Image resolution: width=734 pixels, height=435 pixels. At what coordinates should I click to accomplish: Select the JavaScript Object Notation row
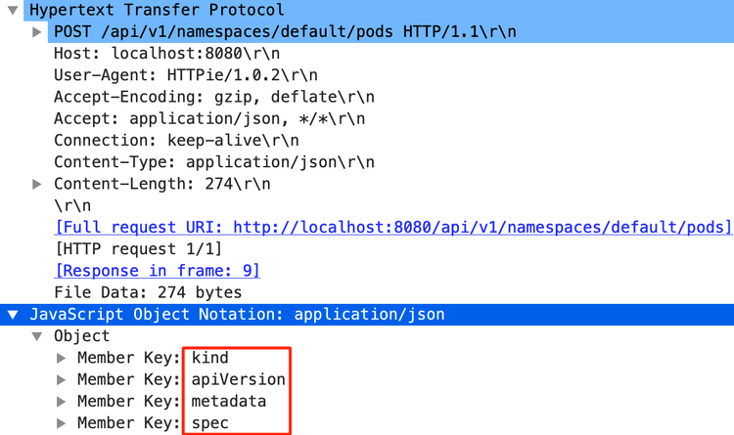[237, 315]
